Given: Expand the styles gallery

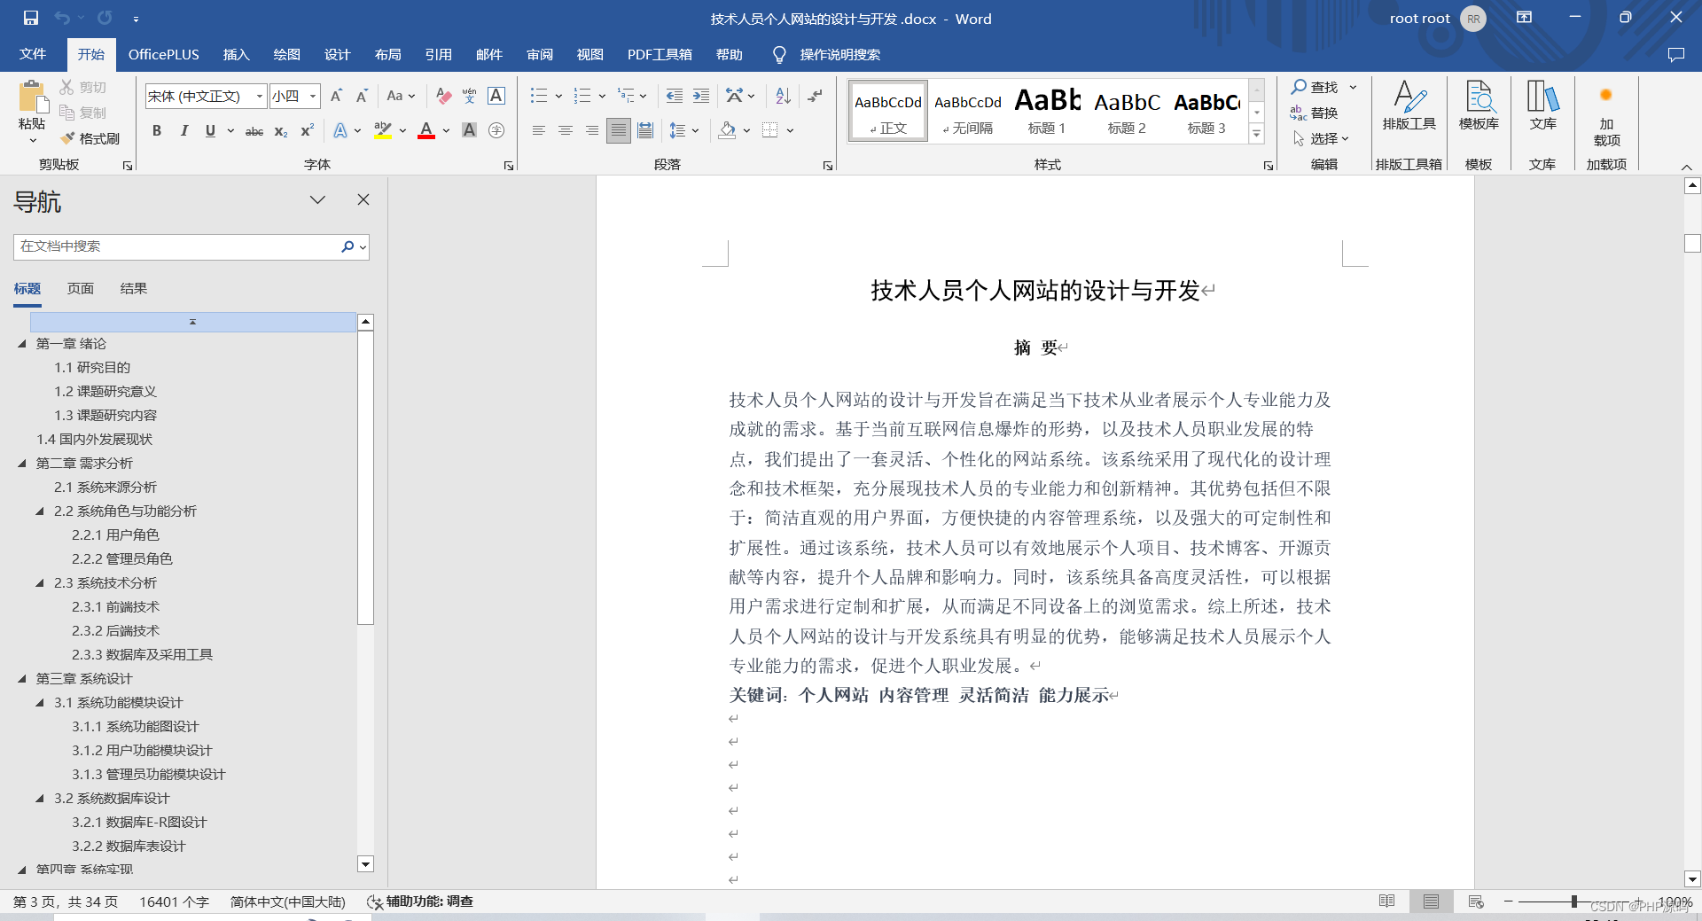Looking at the screenshot, I should pos(1256,135).
